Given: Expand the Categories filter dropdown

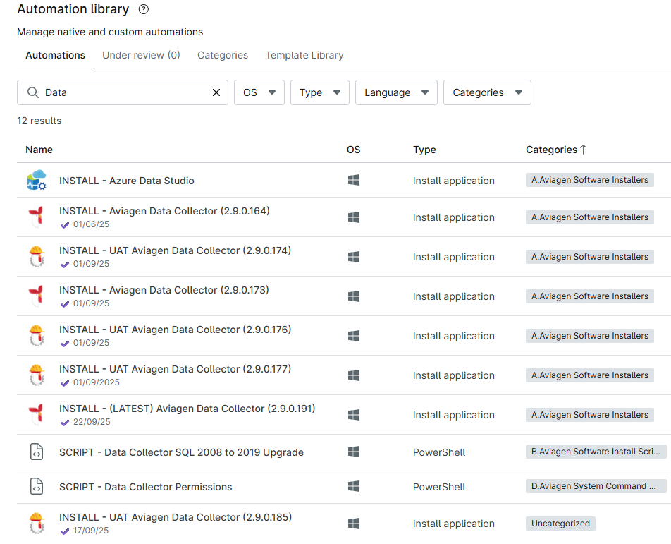Looking at the screenshot, I should 487,92.
